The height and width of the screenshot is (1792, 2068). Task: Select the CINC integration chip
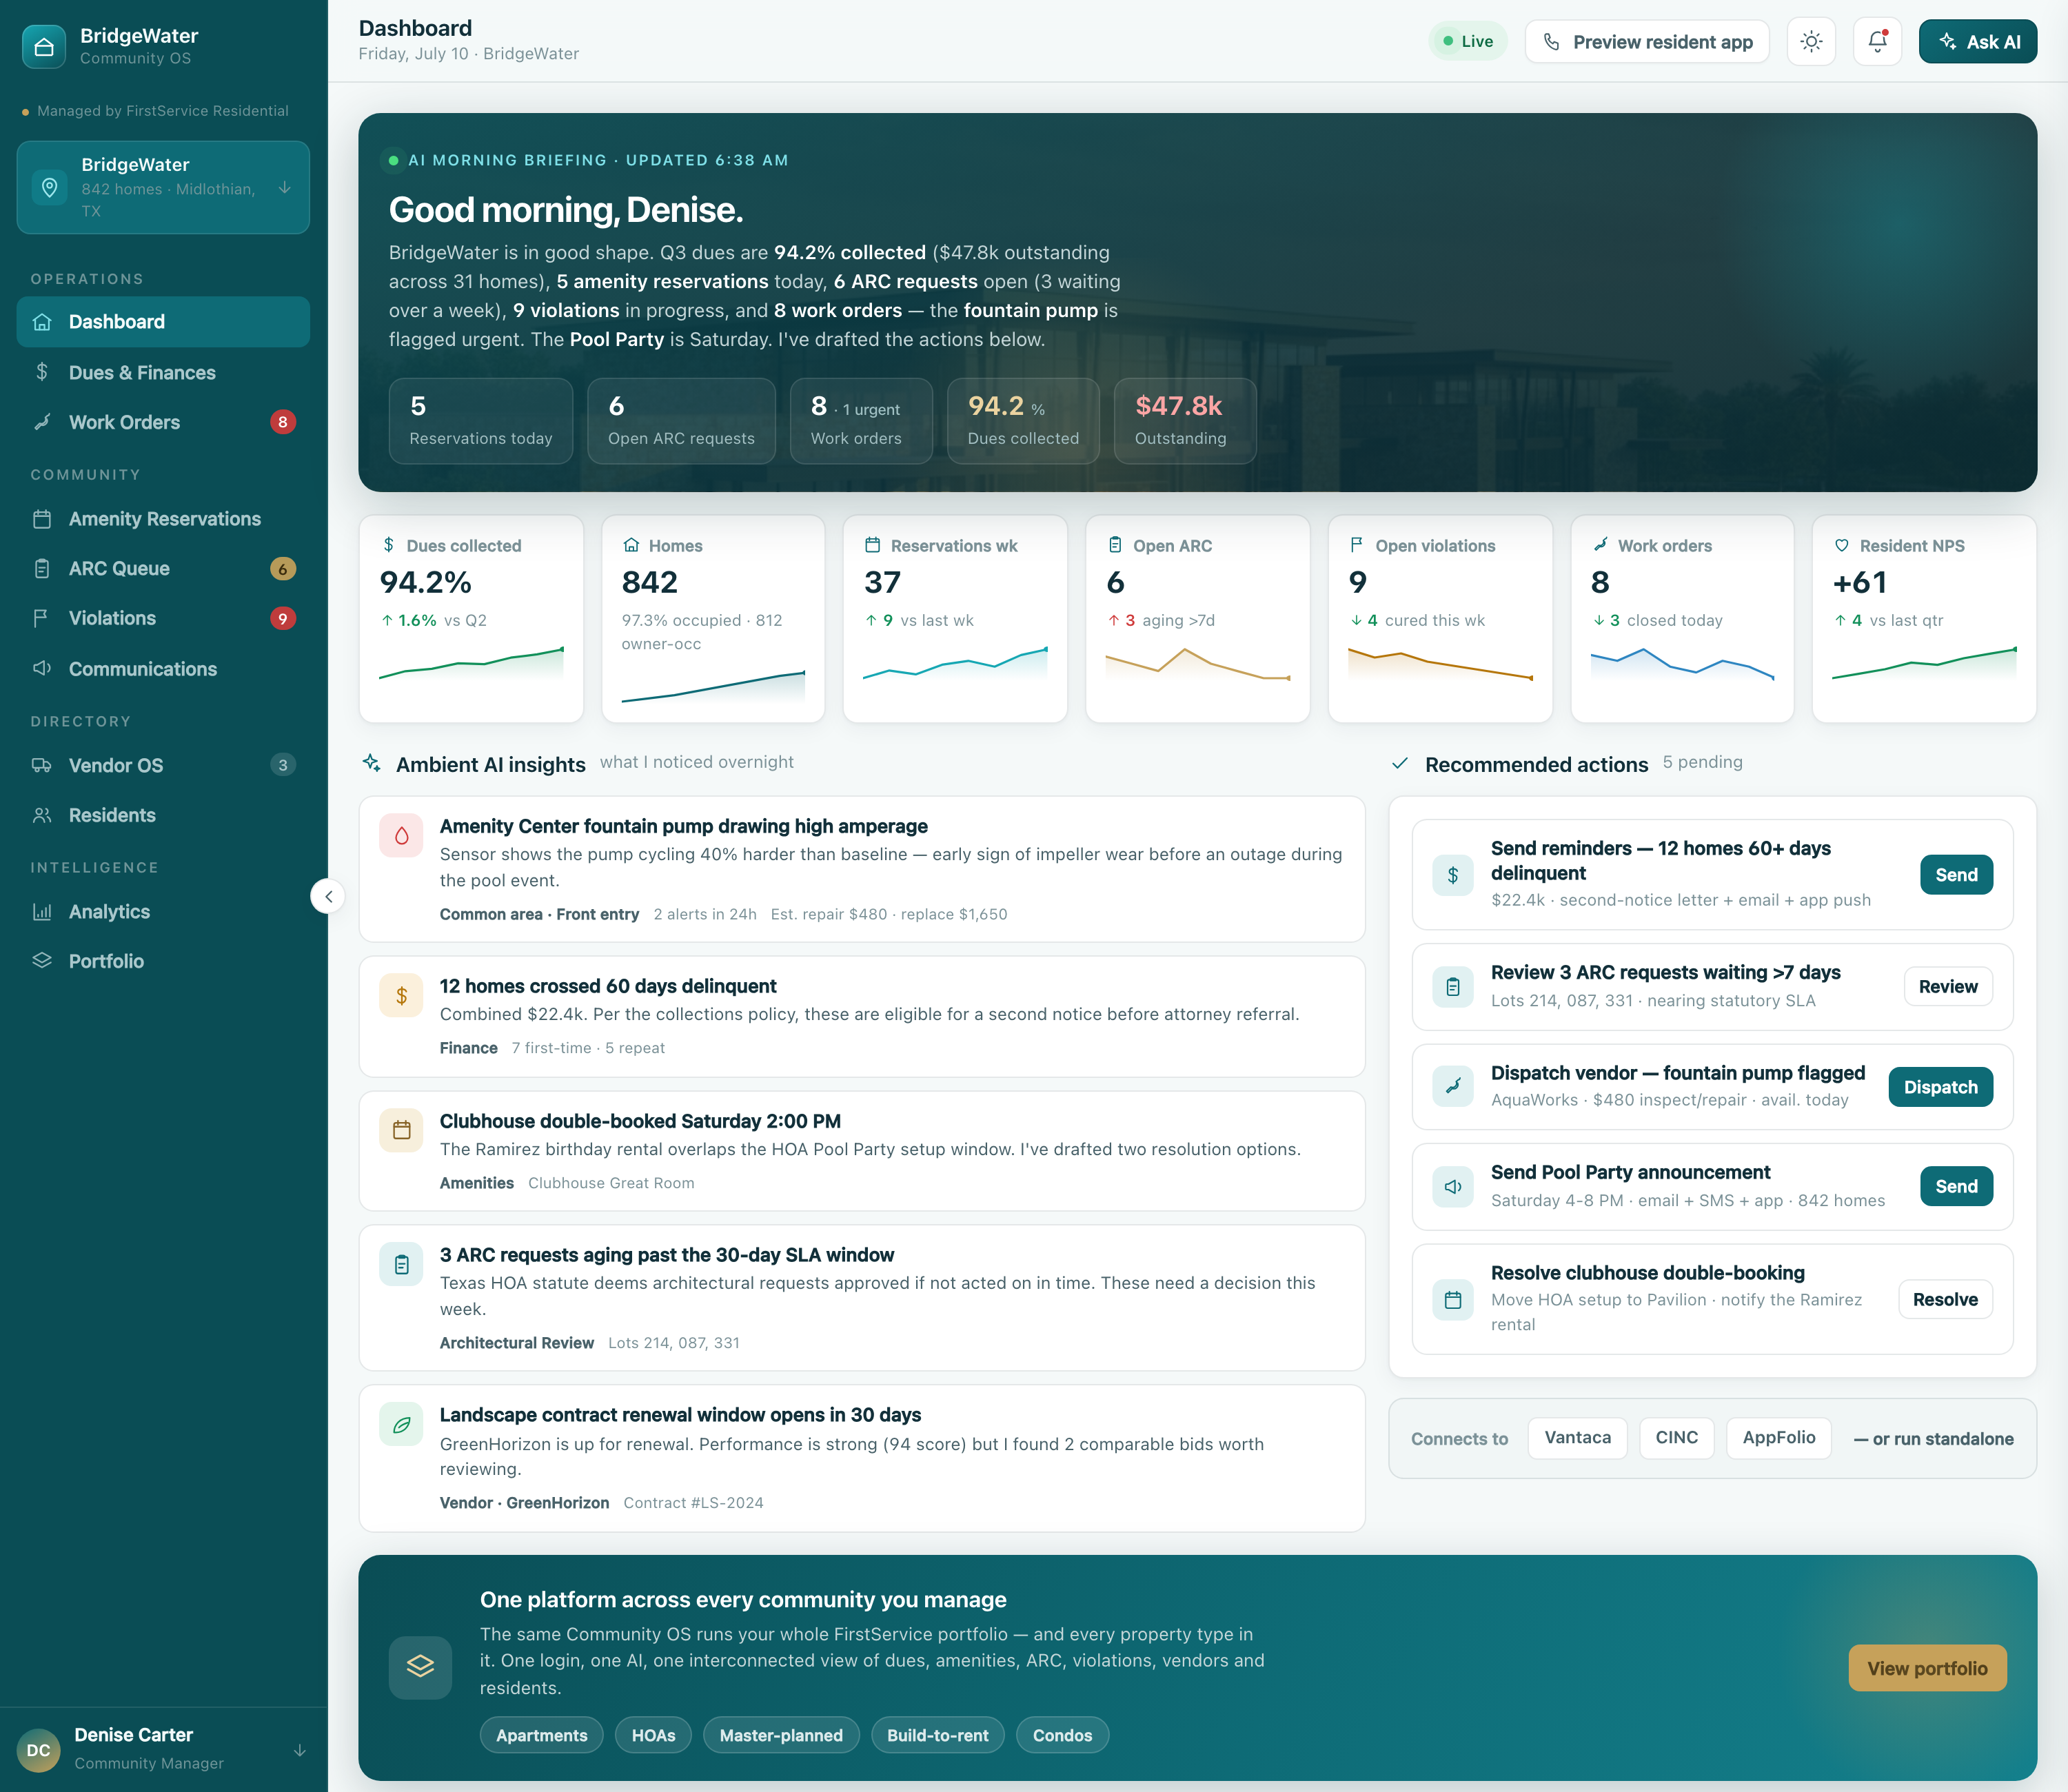click(1676, 1438)
